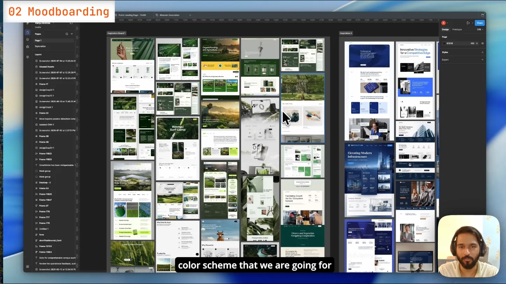Click the page background color swatch

point(444,43)
